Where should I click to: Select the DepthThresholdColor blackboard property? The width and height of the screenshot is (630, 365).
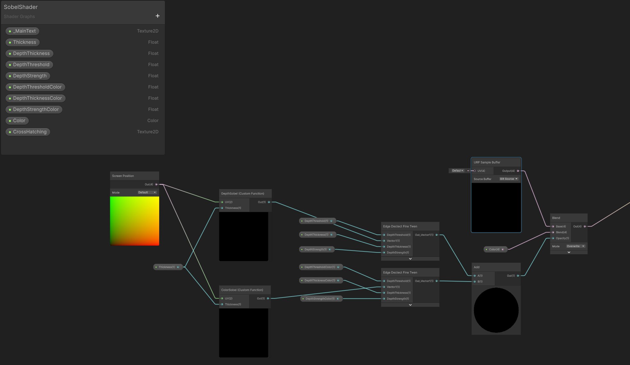pos(35,87)
